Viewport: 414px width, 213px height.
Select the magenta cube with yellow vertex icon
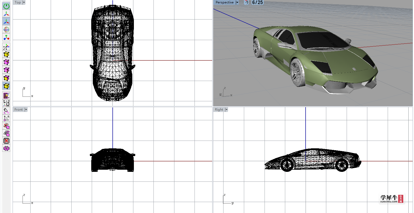[6, 62]
